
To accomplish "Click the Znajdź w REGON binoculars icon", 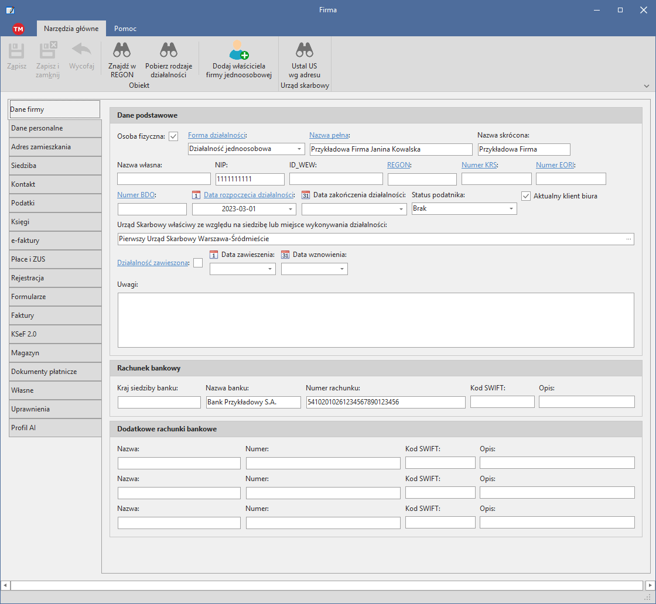I will click(x=122, y=50).
